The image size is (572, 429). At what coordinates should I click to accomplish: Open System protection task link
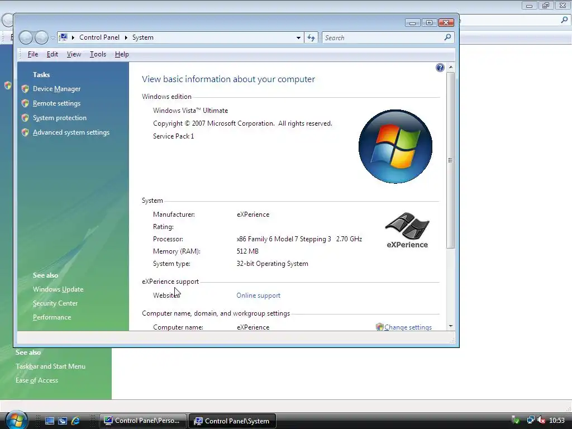pos(59,118)
